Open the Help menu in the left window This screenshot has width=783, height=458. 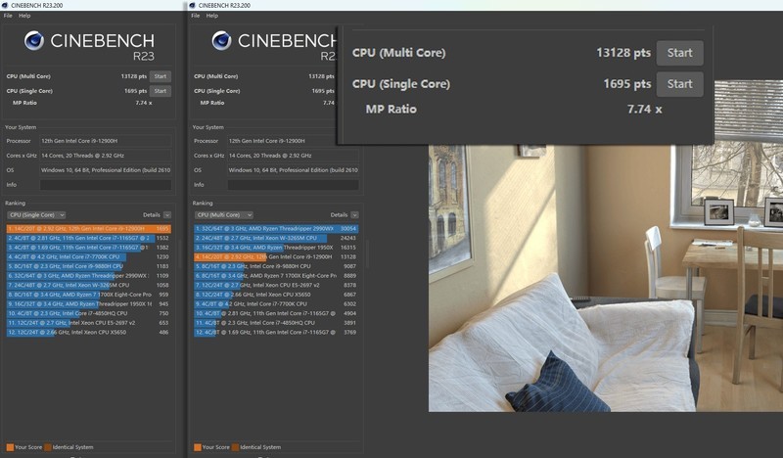pos(24,16)
